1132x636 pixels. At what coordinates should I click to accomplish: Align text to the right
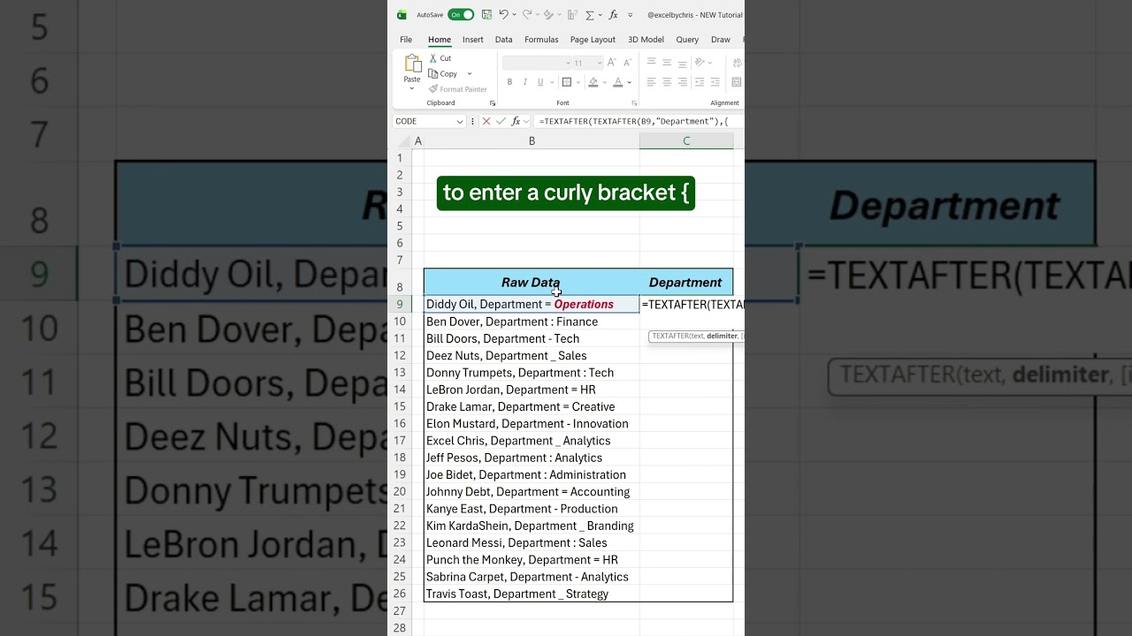(x=684, y=82)
